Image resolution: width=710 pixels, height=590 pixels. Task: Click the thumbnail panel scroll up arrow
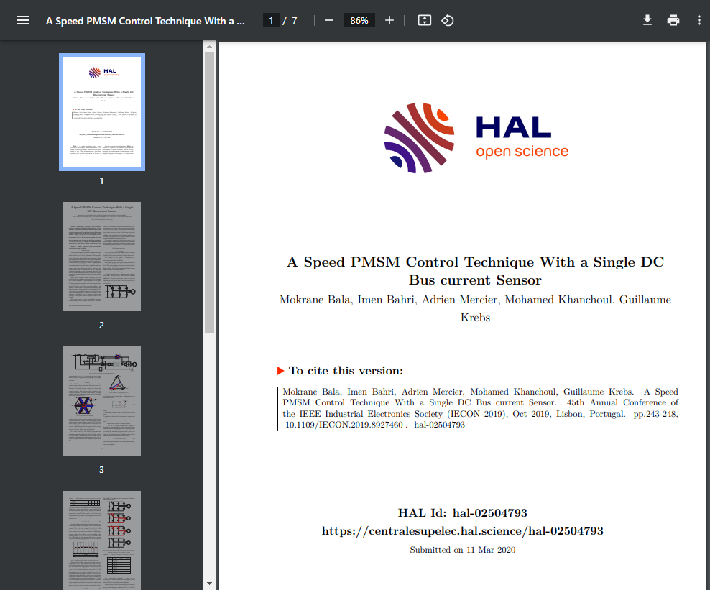tap(209, 46)
